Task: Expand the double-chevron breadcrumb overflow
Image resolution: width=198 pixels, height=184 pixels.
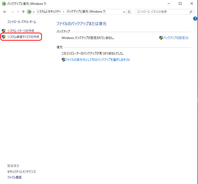Action: coord(34,12)
